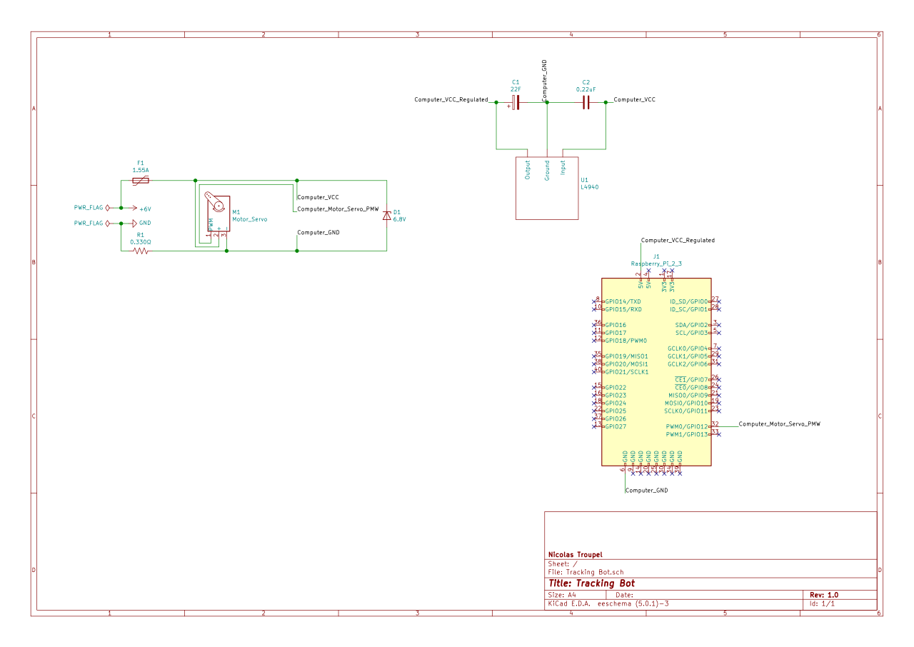Click the PWR_FLAG label beside GND
Screen dimensions: 914x647
(89, 224)
